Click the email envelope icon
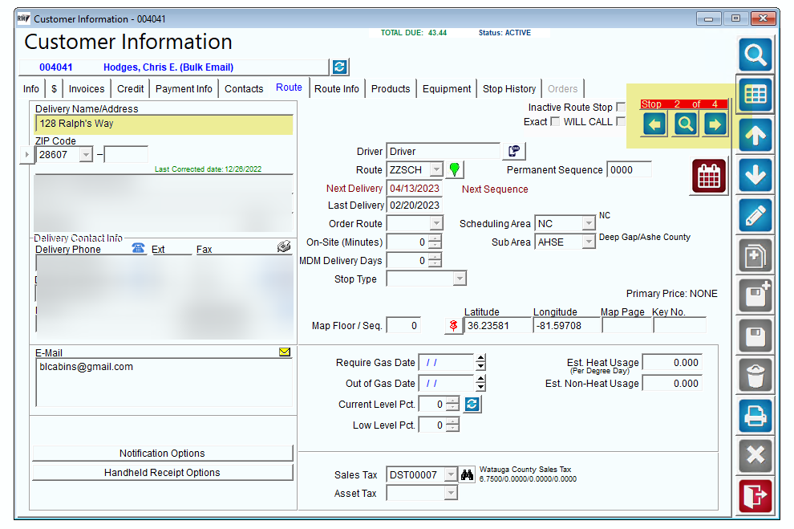Screen dimensions: 794x529 [x=285, y=352]
